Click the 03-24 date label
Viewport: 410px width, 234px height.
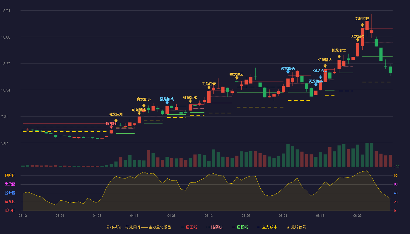pyautogui.click(x=60, y=216)
